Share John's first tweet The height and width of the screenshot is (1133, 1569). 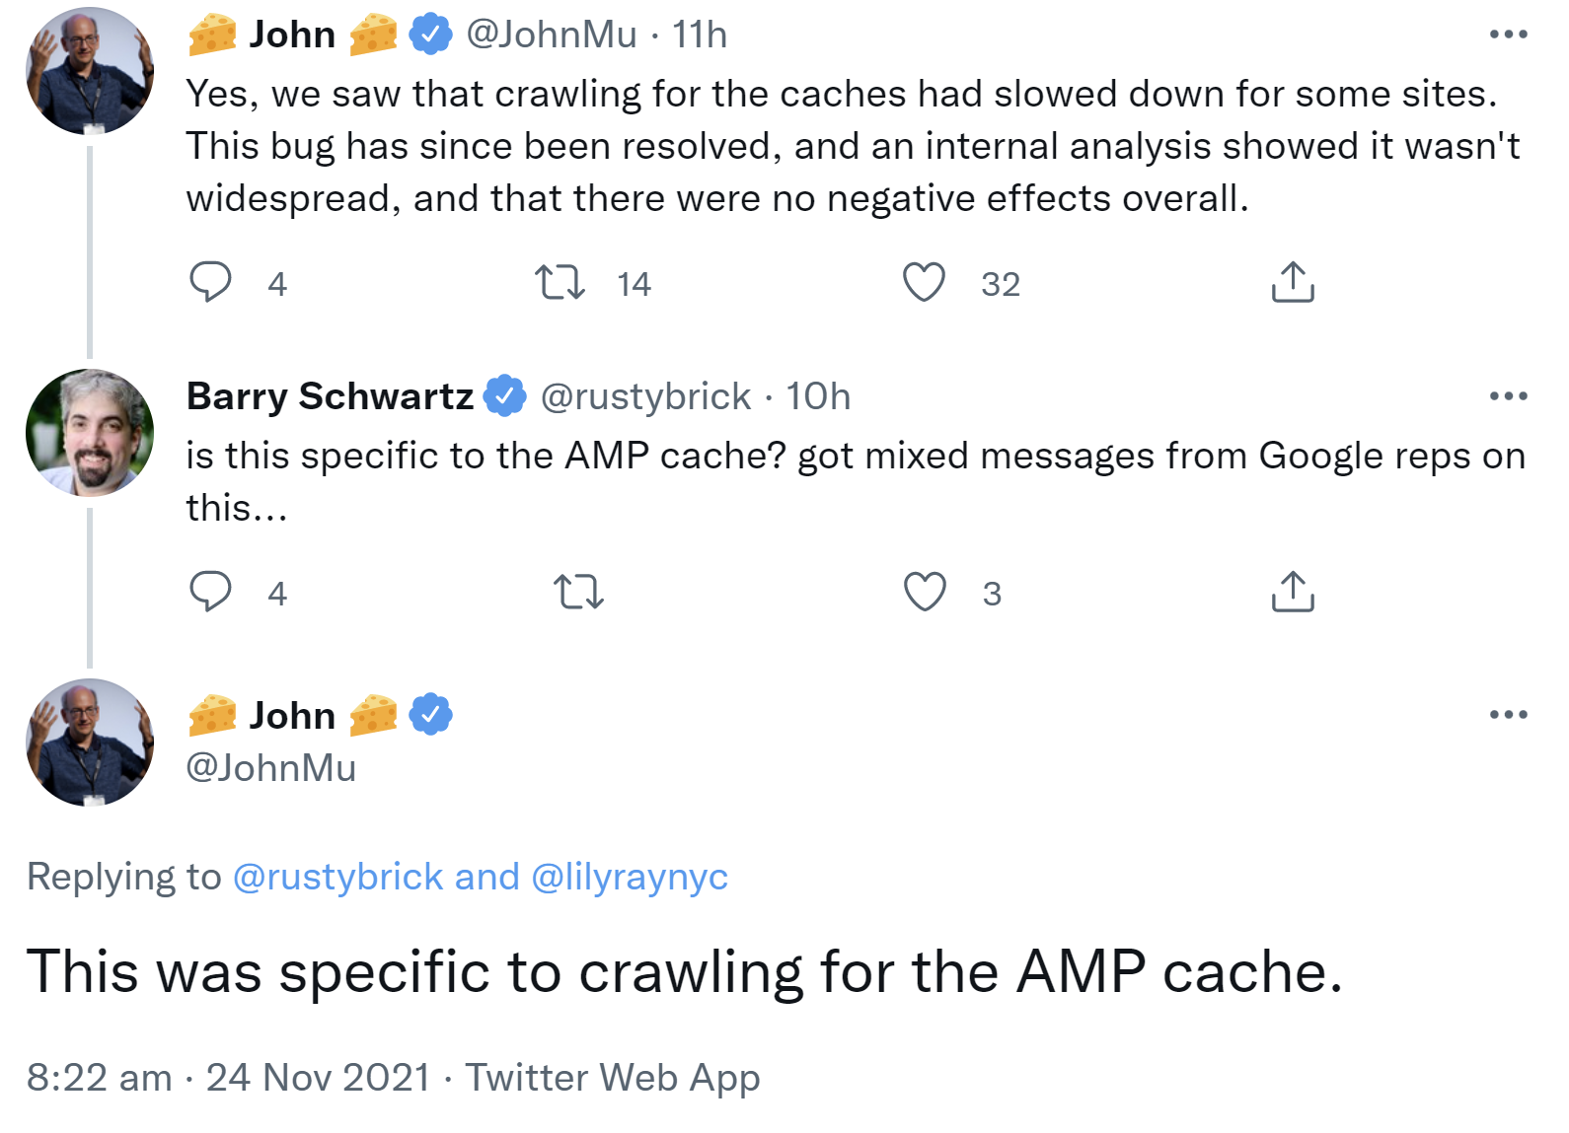[x=1293, y=283]
